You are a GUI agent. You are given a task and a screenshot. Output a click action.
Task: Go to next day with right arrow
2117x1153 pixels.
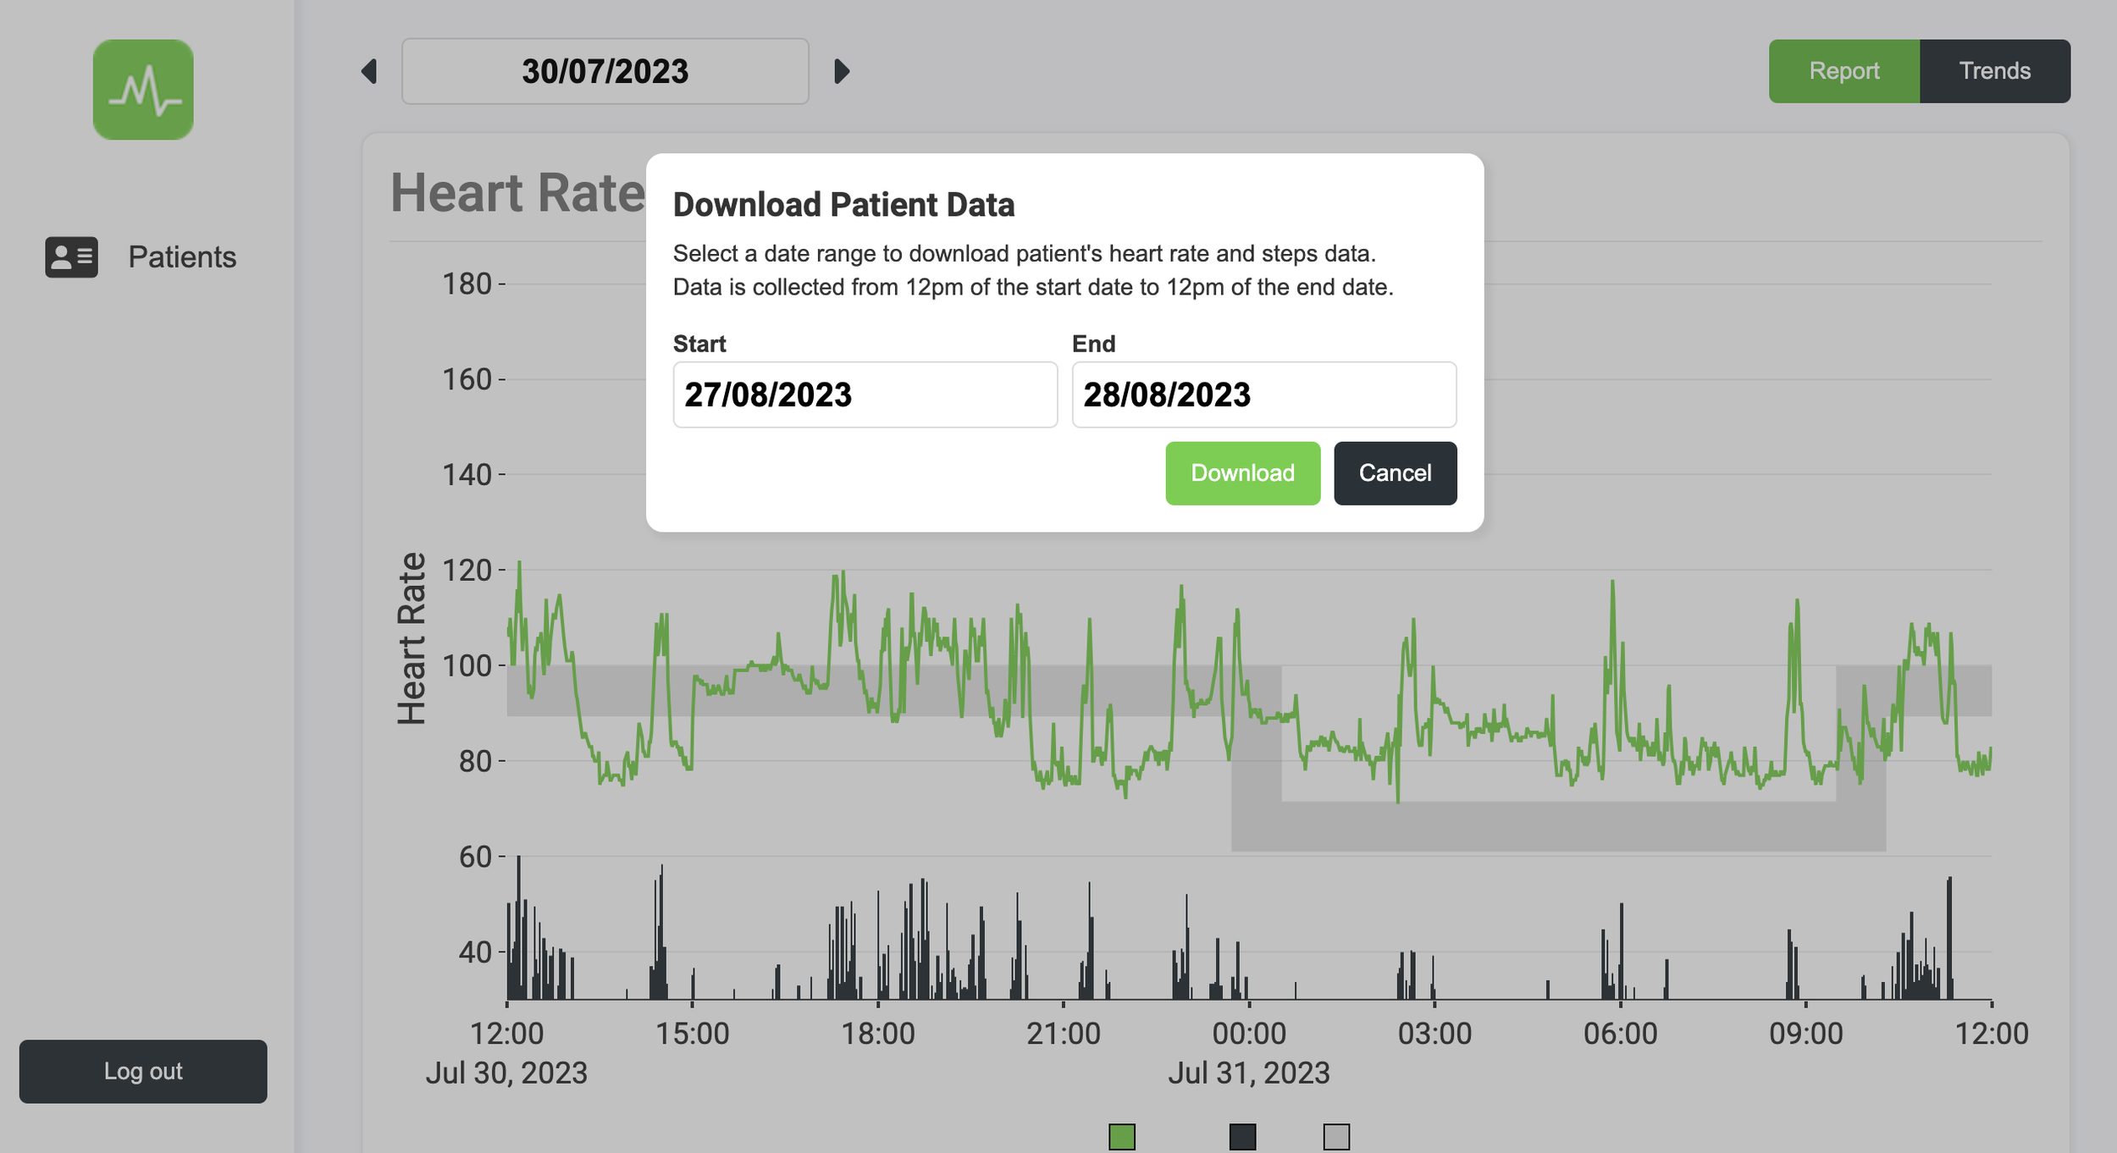click(x=841, y=71)
